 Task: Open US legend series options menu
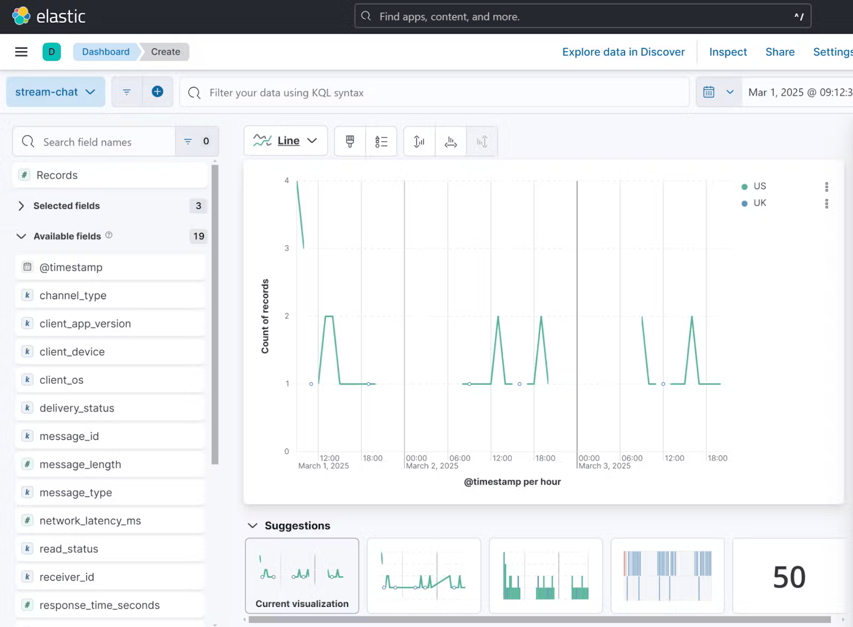[826, 187]
